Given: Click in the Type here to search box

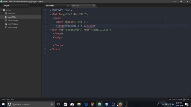Looking at the screenshot, I should coord(31,104).
